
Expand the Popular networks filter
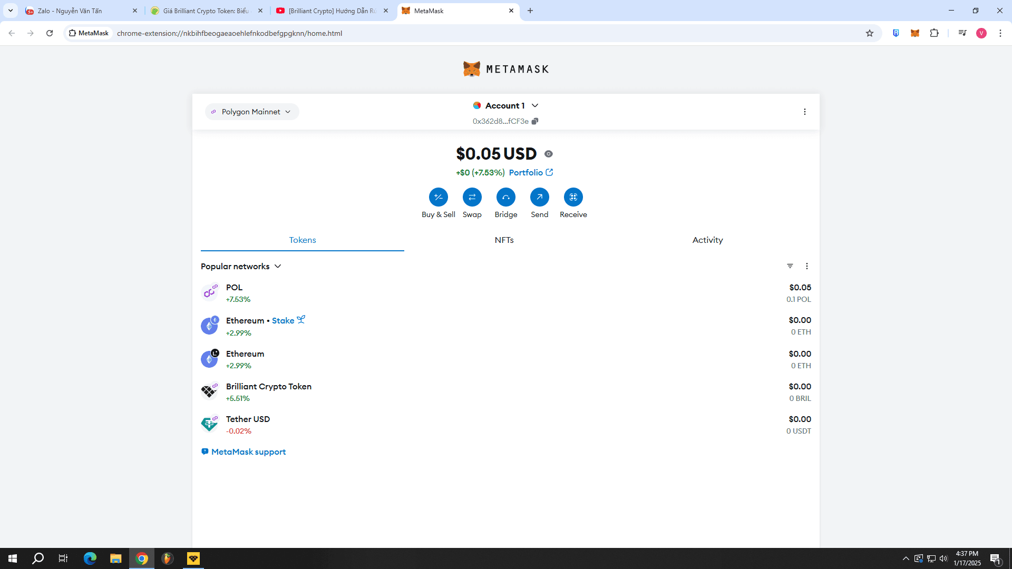241,267
